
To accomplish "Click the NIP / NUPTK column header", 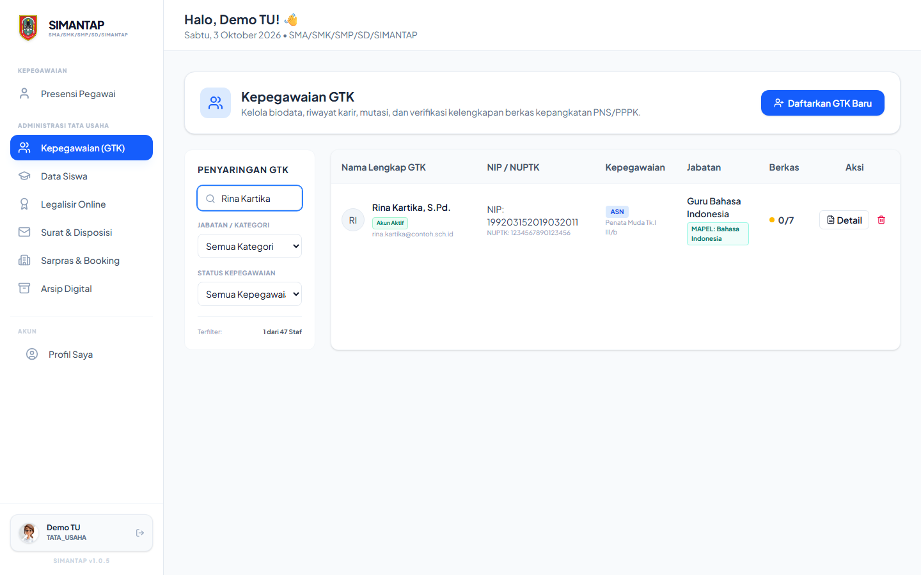I will pos(513,167).
